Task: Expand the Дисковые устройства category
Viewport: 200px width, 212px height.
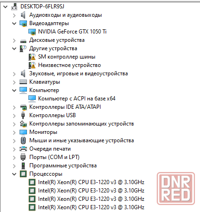Action: point(14,40)
